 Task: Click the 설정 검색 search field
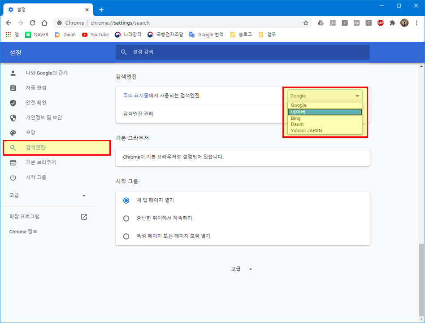click(243, 52)
